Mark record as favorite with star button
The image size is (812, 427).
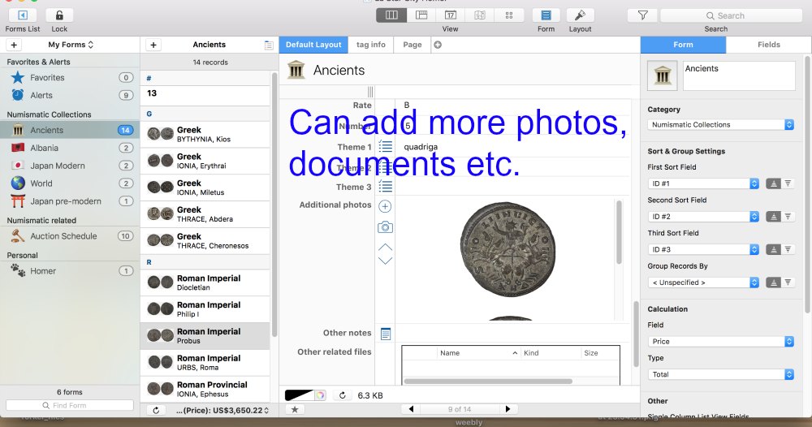point(295,409)
